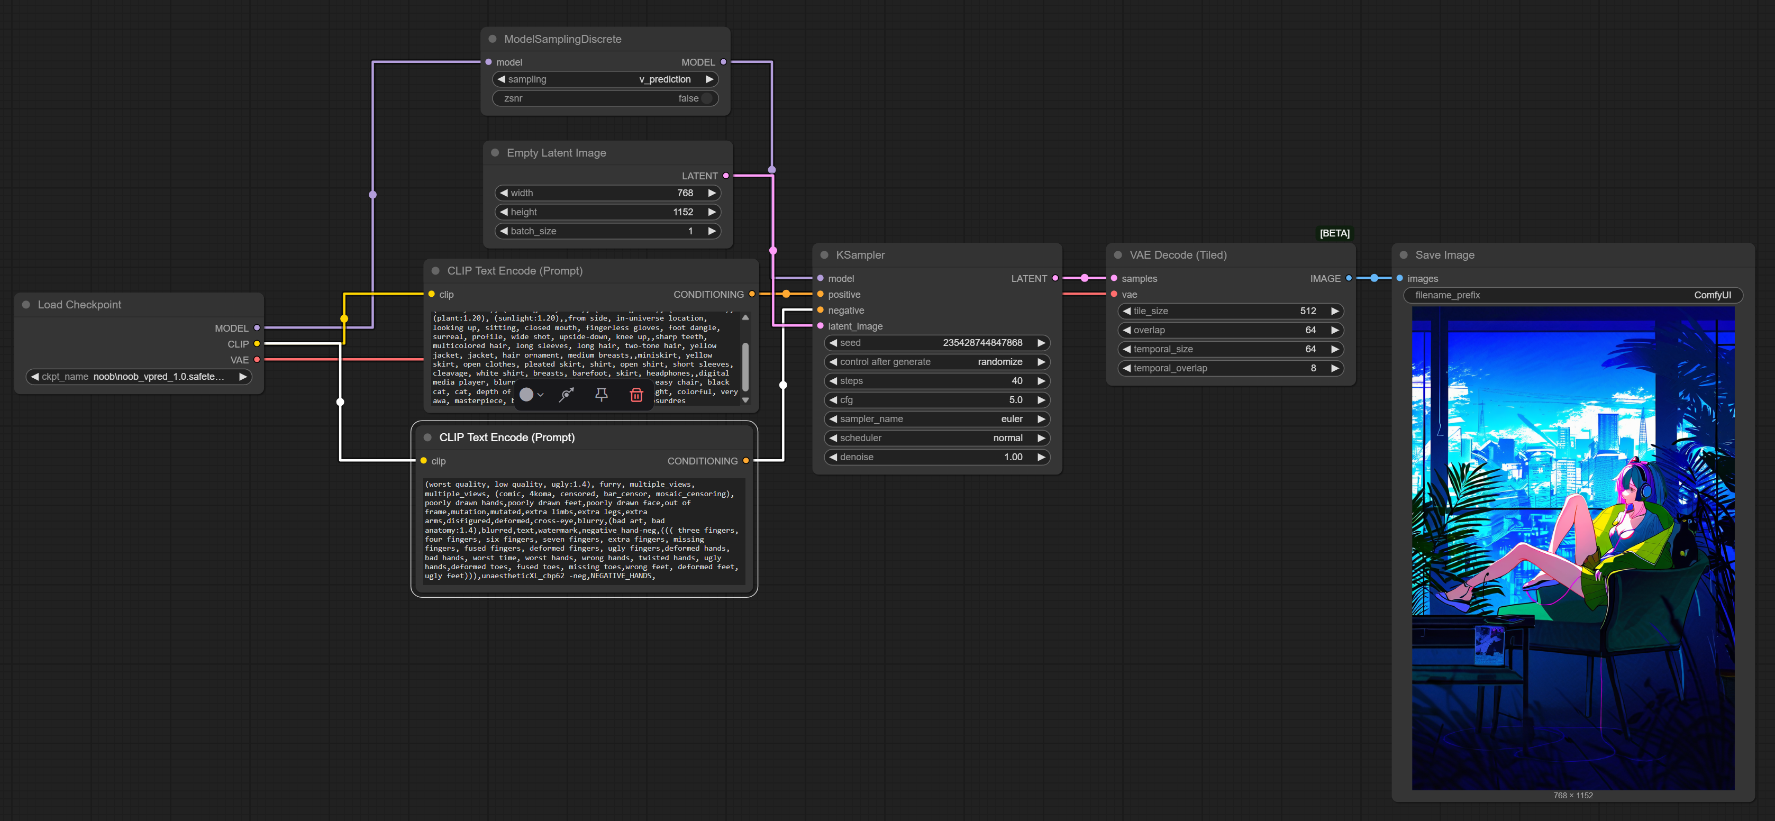
Task: Increase steps value with right arrow
Action: click(1042, 381)
